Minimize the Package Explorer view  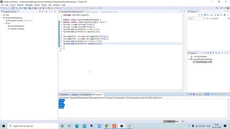[52, 11]
